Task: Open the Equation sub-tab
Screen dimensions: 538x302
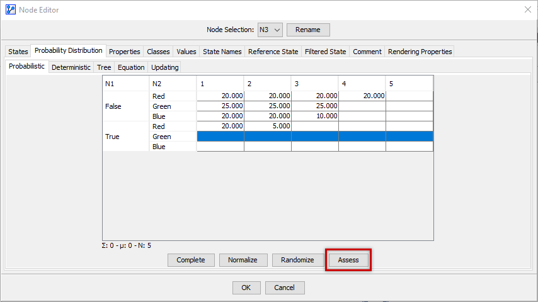Action: (131, 67)
